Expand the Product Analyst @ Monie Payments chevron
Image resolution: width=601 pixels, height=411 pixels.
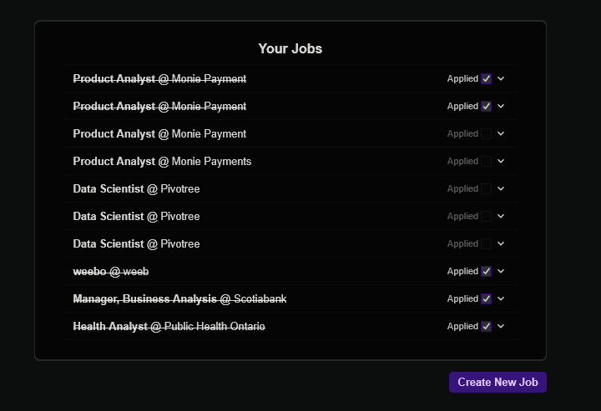coord(501,161)
